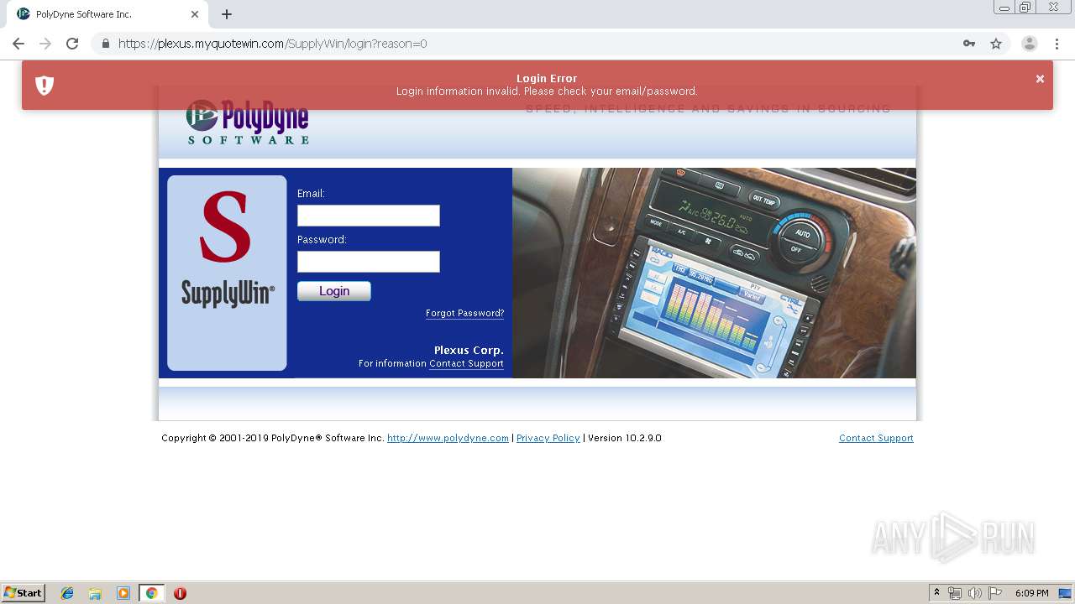
Task: Select the PolyDyne Software Inc. tab
Action: (107, 14)
